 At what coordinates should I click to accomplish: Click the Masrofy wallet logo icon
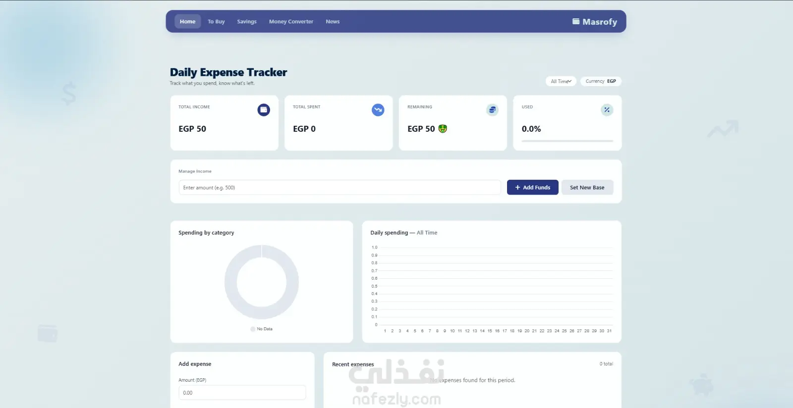[576, 21]
